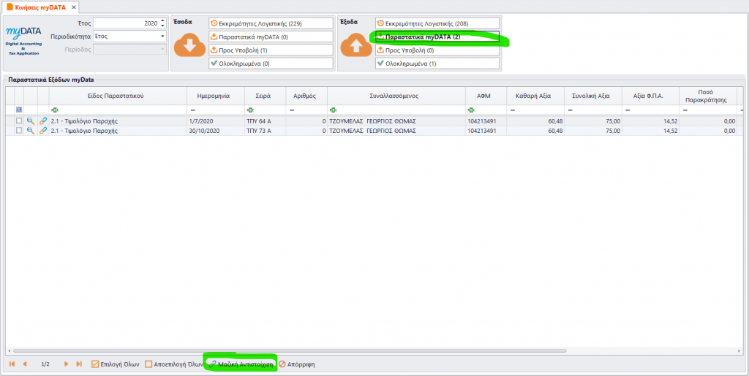The height and width of the screenshot is (376, 749).
Task: Open Έσοδα Ολοκληρωμένα (0)
Action: pos(271,64)
